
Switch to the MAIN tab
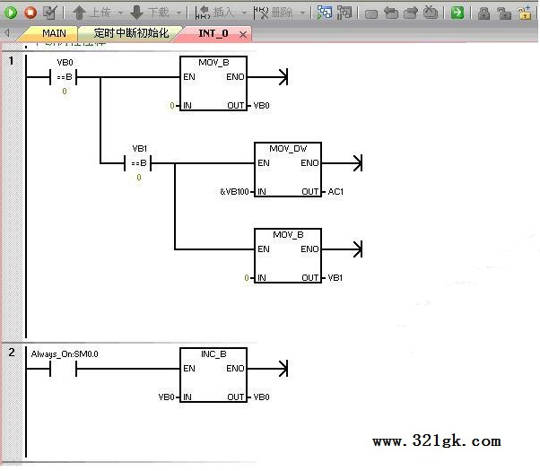click(x=54, y=33)
